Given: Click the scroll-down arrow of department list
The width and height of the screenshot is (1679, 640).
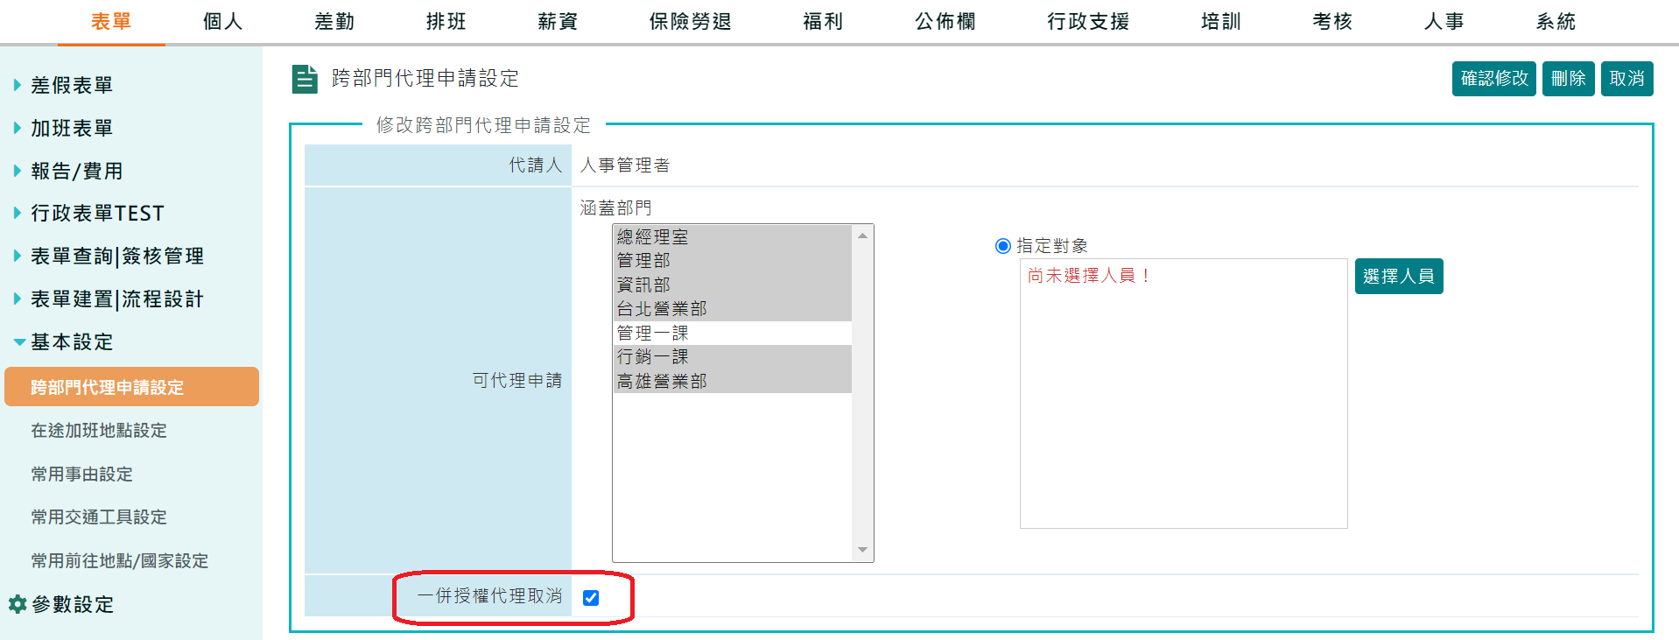Looking at the screenshot, I should pyautogui.click(x=862, y=550).
